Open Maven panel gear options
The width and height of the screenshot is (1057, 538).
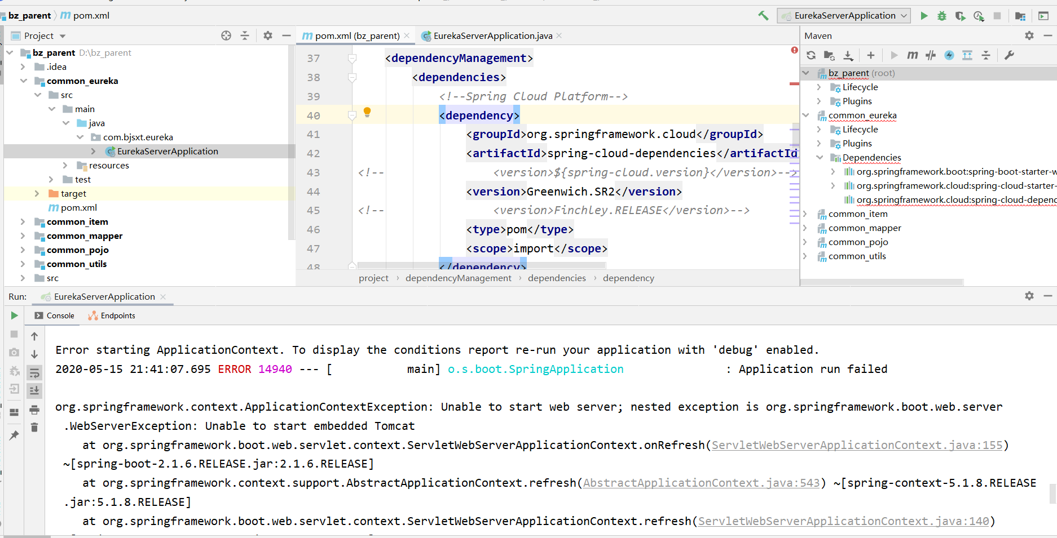[x=1029, y=35]
